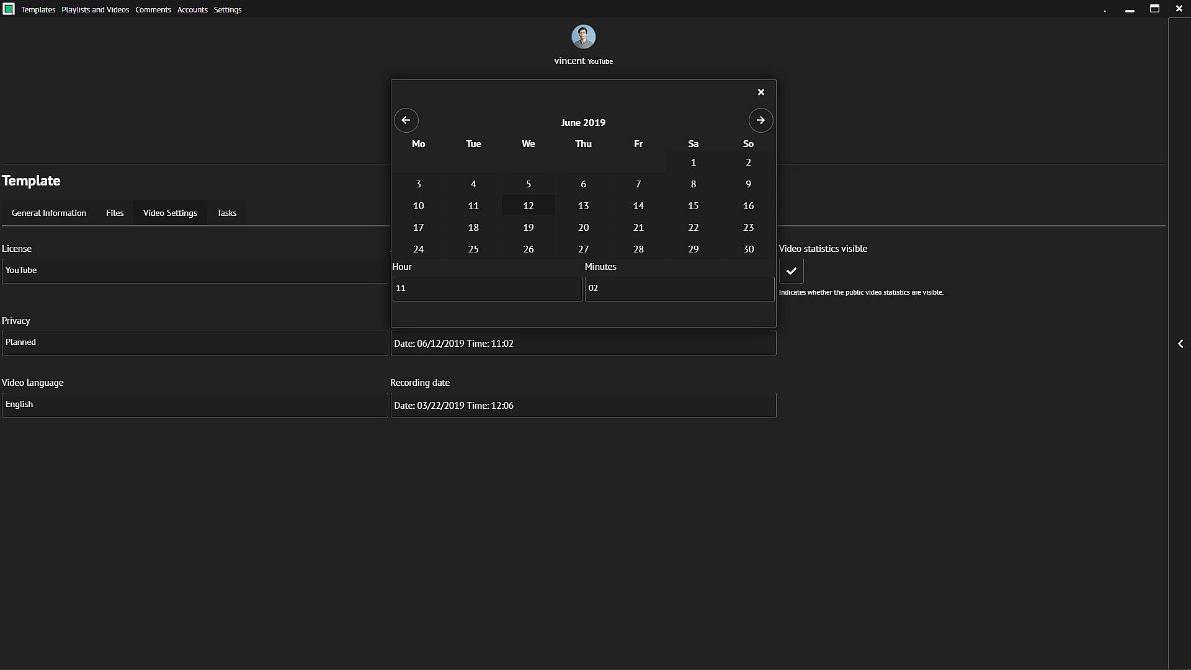1191x670 pixels.
Task: Select June 28 in the calendar
Action: (638, 249)
